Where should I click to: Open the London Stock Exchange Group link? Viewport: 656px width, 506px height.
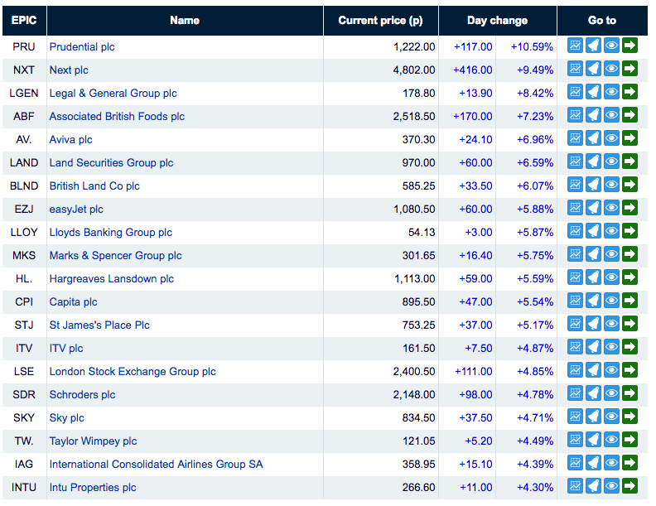pos(133,371)
